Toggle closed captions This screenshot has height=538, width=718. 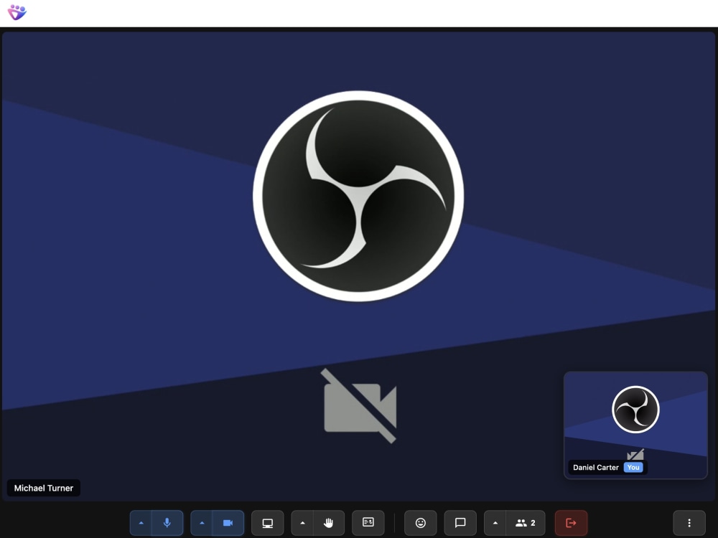click(x=368, y=522)
